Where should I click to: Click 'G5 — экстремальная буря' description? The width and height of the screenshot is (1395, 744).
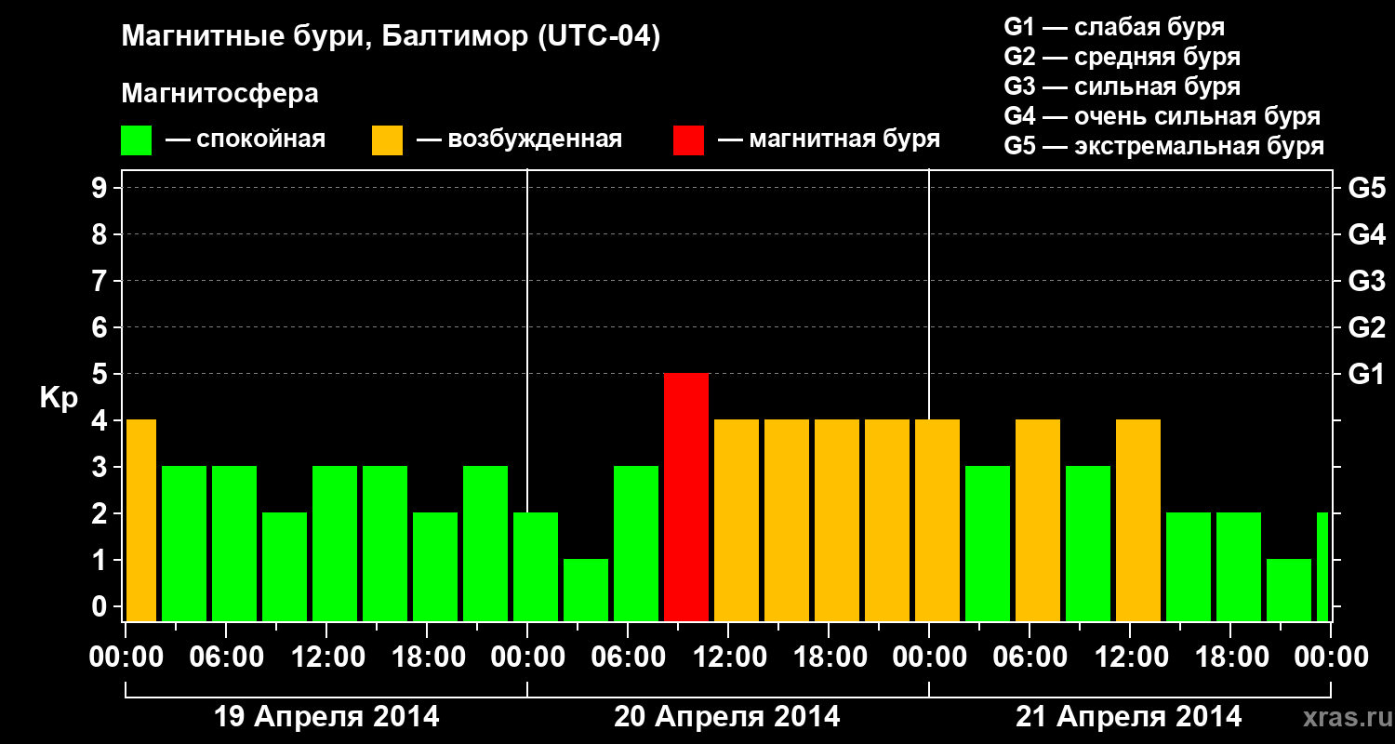[x=1163, y=146]
